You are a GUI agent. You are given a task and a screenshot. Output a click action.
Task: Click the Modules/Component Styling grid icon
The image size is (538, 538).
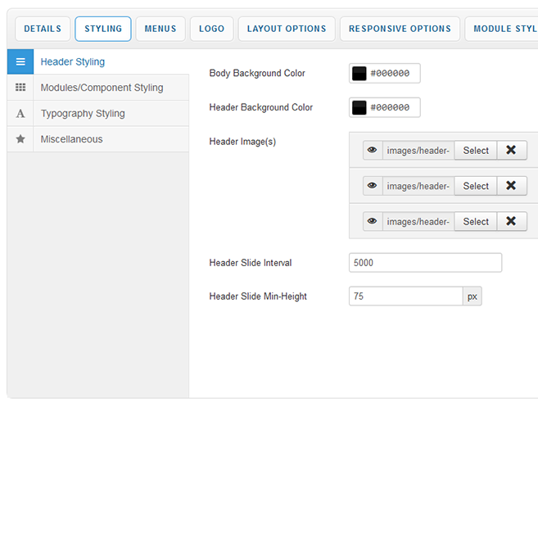(20, 88)
